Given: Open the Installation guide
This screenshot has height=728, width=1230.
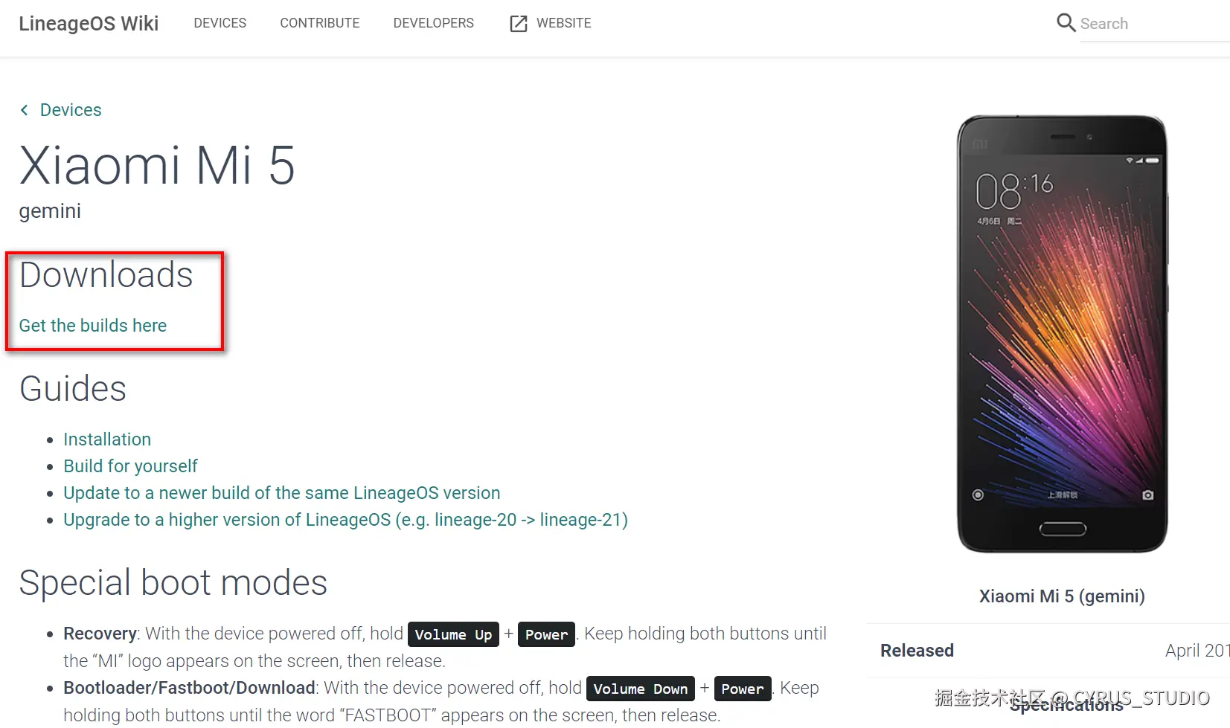Looking at the screenshot, I should point(107,439).
